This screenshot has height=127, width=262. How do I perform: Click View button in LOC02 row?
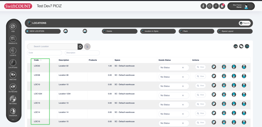click(200, 67)
